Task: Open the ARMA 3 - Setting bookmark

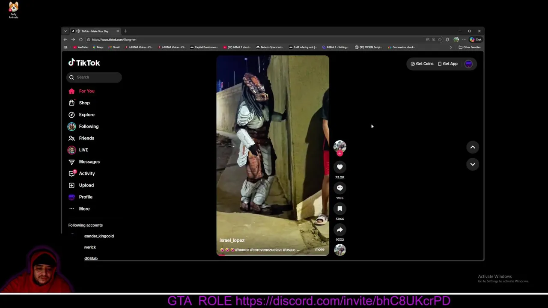Action: (335, 47)
